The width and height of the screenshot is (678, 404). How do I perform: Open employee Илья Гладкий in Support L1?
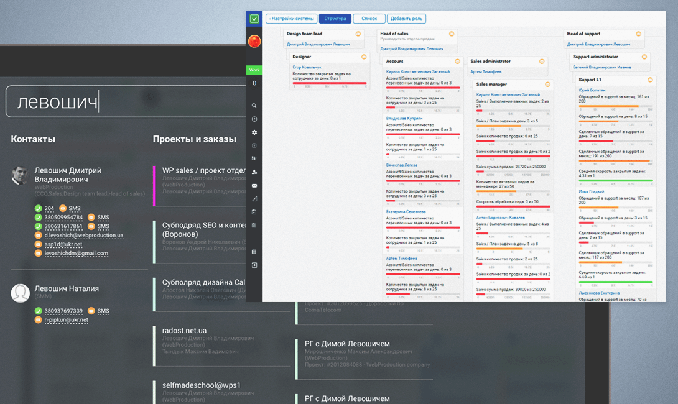pyautogui.click(x=591, y=191)
